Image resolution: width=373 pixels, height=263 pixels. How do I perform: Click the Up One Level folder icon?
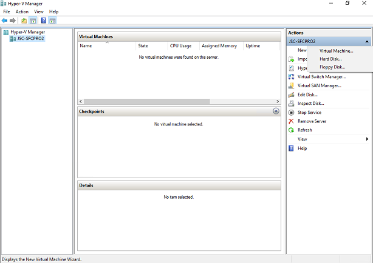pyautogui.click(x=24, y=21)
